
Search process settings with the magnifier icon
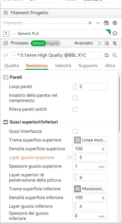[x=115, y=55]
